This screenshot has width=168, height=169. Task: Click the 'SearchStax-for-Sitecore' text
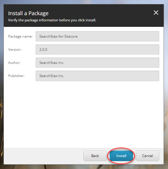pyautogui.click(x=58, y=36)
